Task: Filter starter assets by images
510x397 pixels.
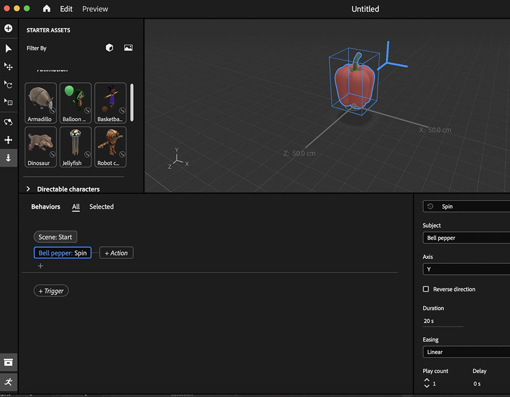Action: 128,47
